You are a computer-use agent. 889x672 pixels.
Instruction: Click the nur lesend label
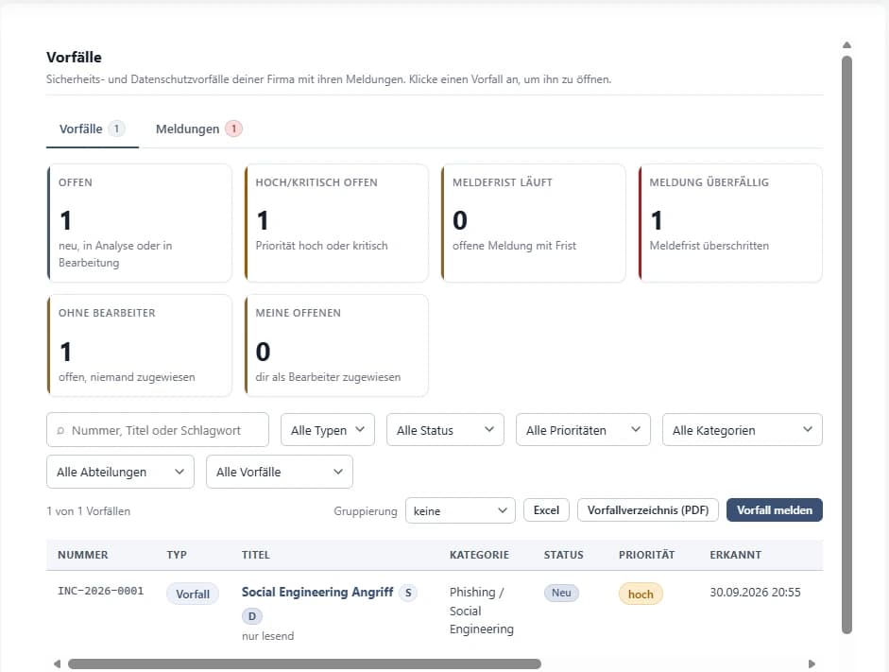click(268, 636)
